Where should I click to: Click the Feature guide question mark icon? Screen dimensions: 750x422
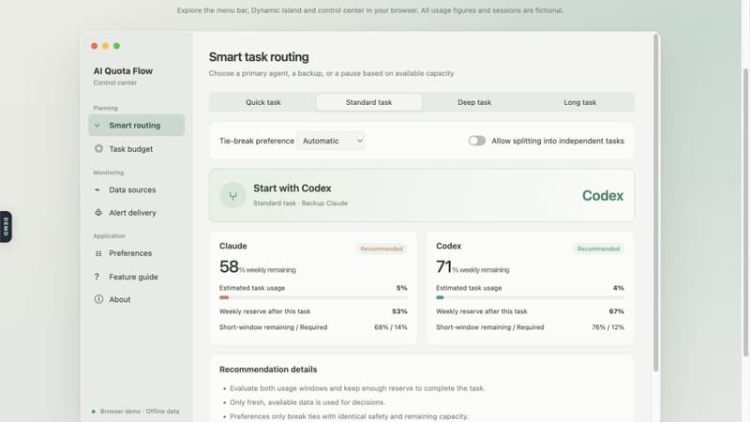click(x=97, y=277)
